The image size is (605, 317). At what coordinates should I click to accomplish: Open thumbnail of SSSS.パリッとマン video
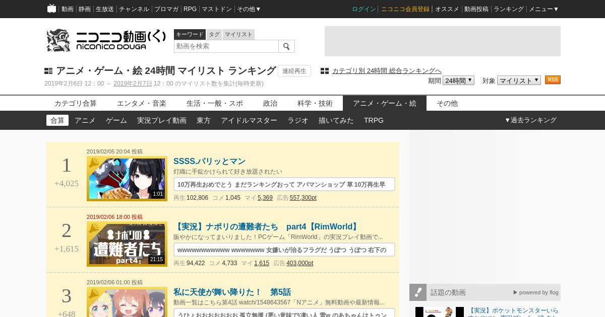pos(127,178)
